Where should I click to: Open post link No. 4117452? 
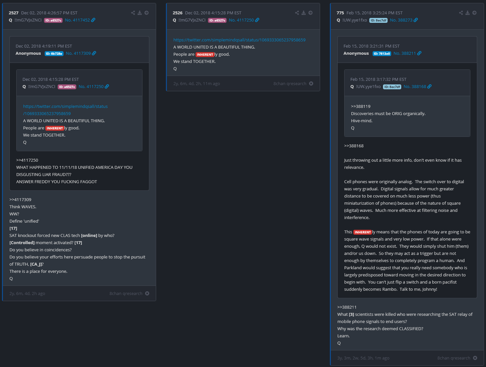(77, 20)
